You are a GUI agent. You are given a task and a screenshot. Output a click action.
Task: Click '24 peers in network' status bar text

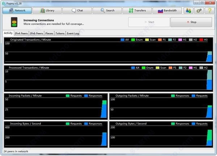point(16,151)
